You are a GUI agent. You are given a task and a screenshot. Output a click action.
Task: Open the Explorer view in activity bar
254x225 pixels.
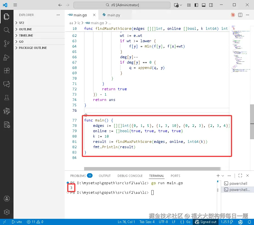[x=7, y=17]
